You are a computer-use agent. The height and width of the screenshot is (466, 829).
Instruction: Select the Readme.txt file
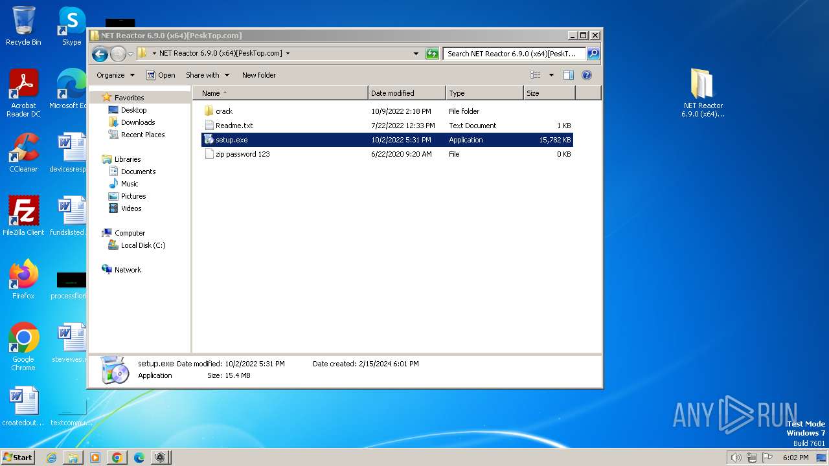coord(234,126)
